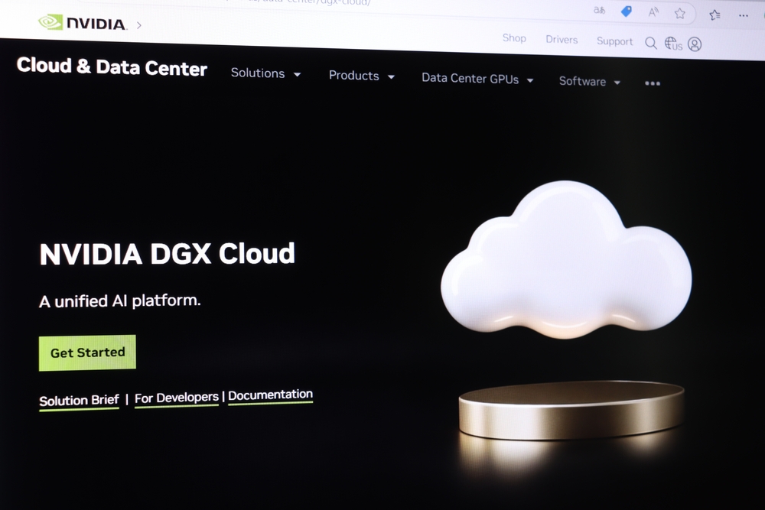Image resolution: width=765 pixels, height=510 pixels.
Task: Open the user account profile icon
Action: pyautogui.click(x=695, y=44)
